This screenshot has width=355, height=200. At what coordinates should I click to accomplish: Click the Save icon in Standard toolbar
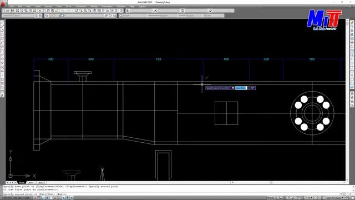(x=12, y=11)
